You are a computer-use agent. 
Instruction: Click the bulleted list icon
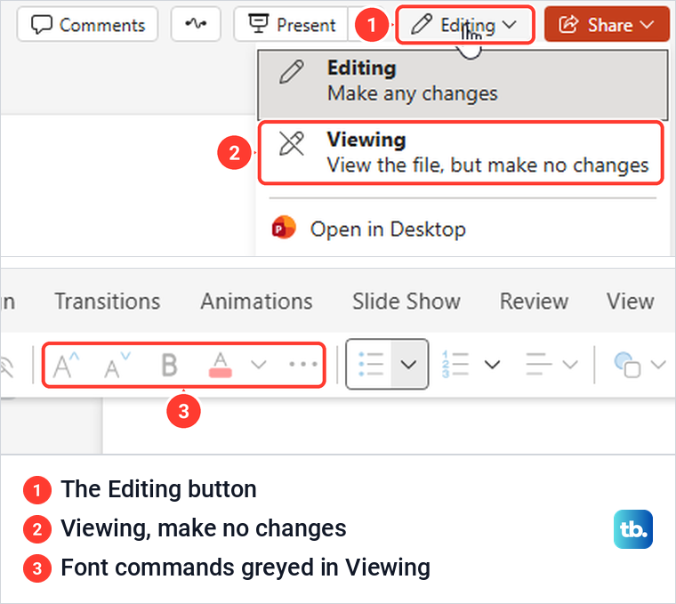pyautogui.click(x=370, y=365)
